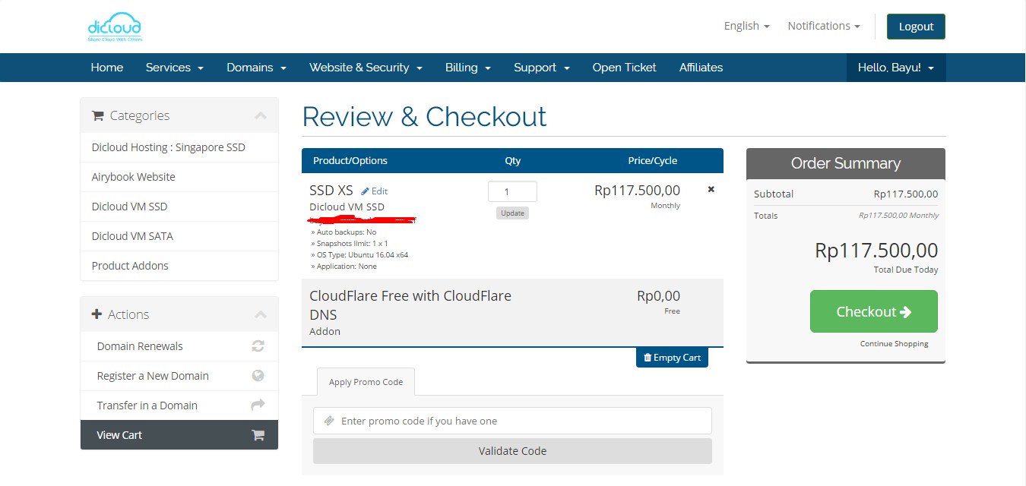Image resolution: width=1026 pixels, height=486 pixels.
Task: Collapse Actions panel chevron
Action: pos(261,314)
